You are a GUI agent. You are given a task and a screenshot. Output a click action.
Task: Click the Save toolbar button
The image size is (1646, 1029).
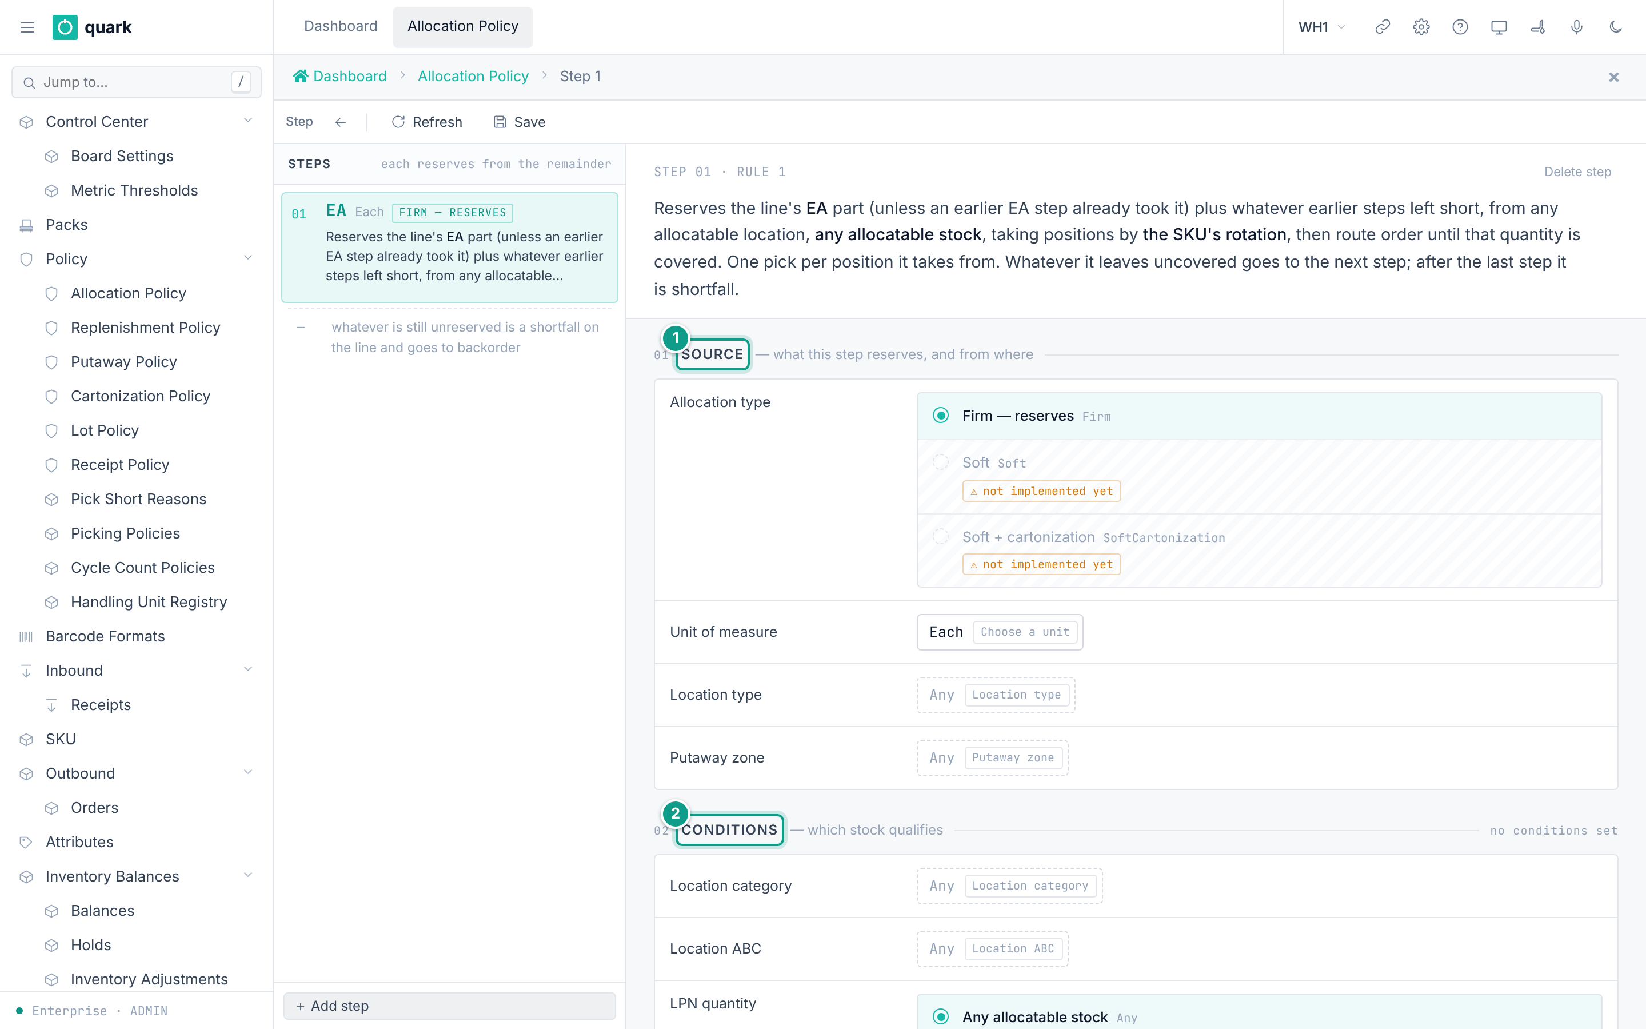coord(520,122)
